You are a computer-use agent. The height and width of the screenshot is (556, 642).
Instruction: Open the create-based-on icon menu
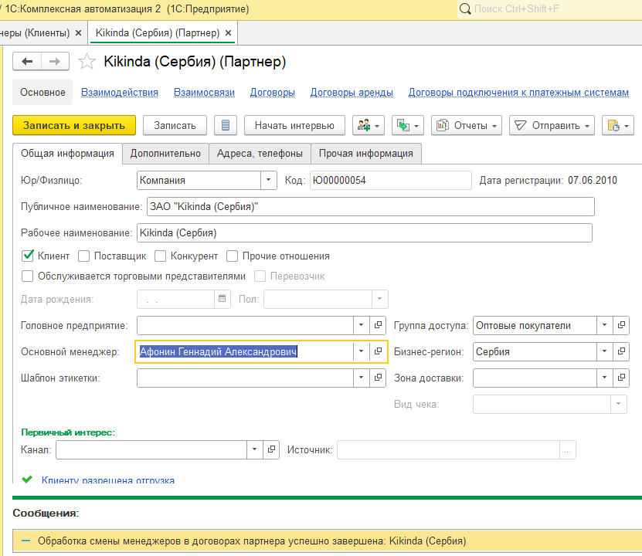coord(407,125)
